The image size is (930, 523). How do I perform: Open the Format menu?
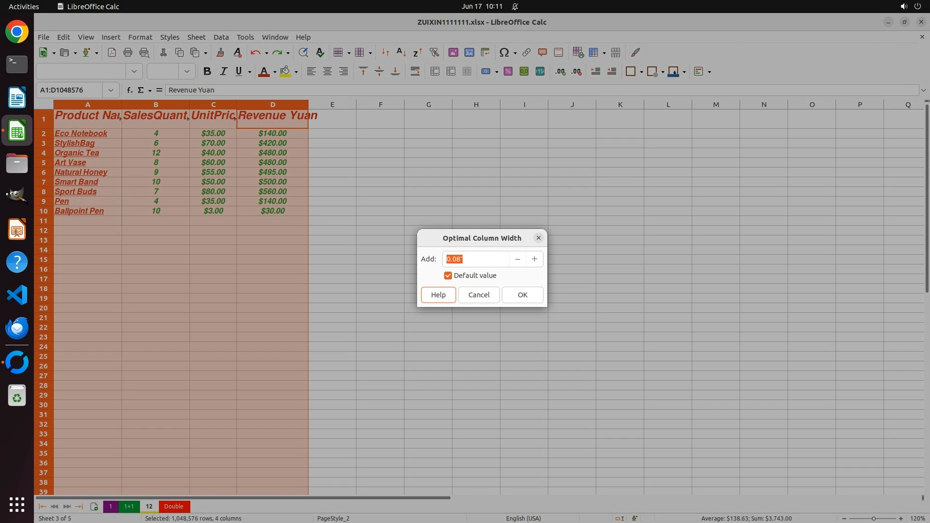[140, 37]
